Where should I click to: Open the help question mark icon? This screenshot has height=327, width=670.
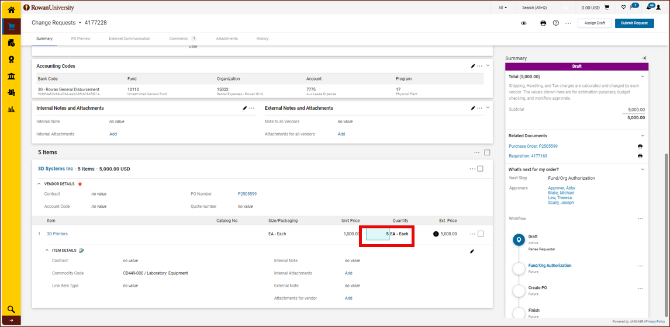tap(555, 23)
